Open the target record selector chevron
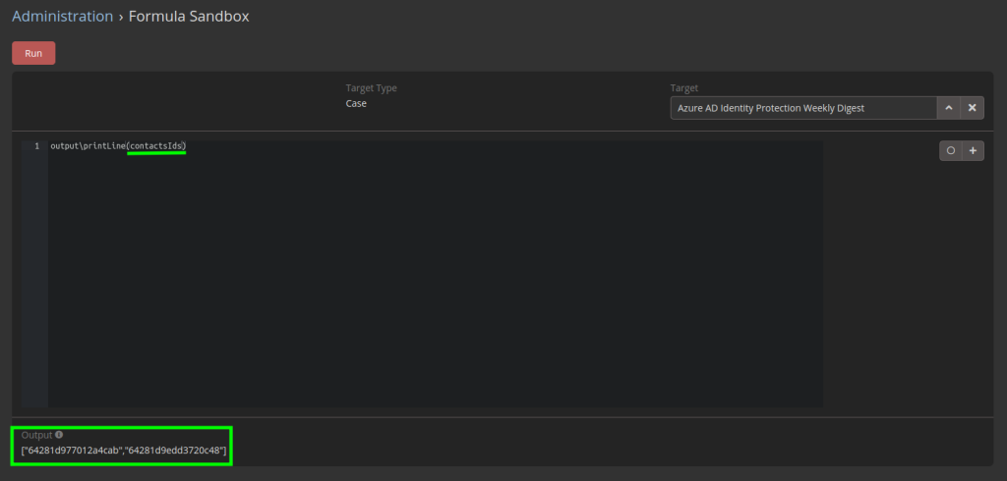1007x481 pixels. click(948, 108)
